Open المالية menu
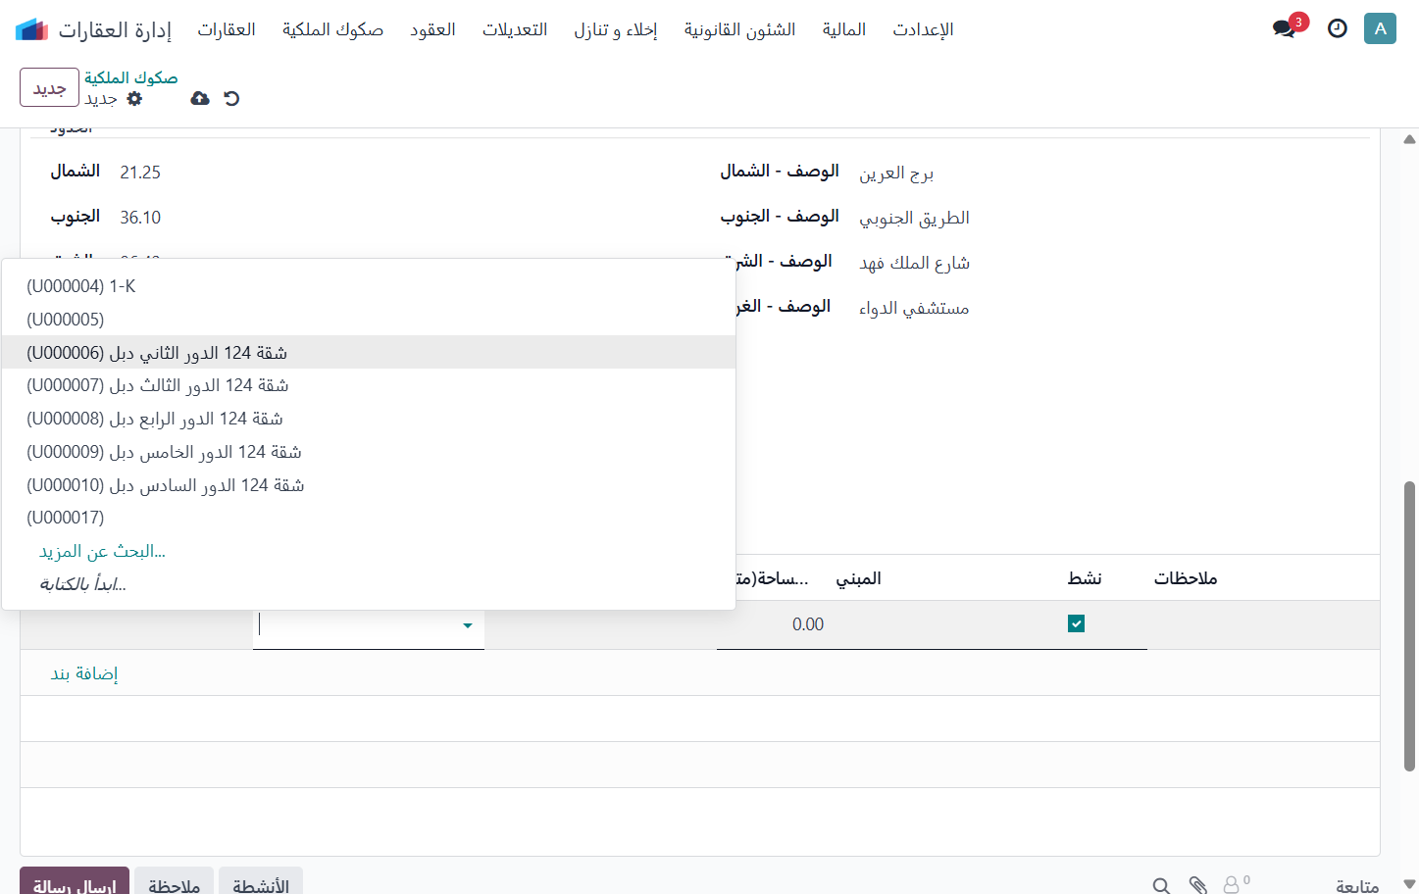The width and height of the screenshot is (1419, 894). pos(843,29)
